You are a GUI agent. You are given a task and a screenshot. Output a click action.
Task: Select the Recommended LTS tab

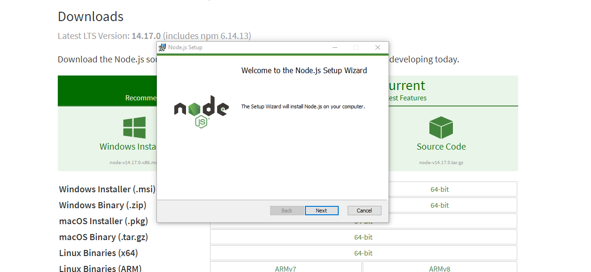[107, 91]
